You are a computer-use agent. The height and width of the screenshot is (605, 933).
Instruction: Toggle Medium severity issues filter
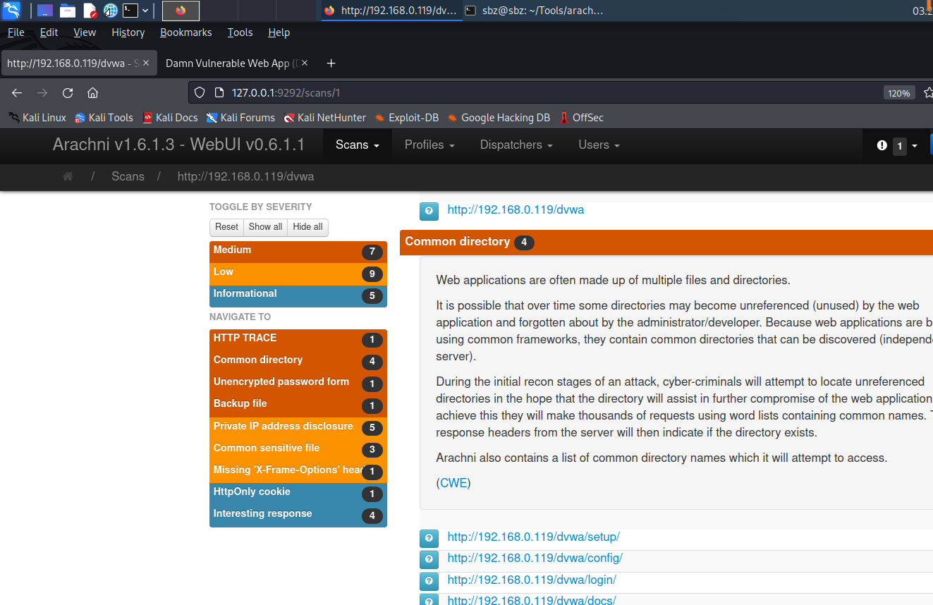(298, 251)
